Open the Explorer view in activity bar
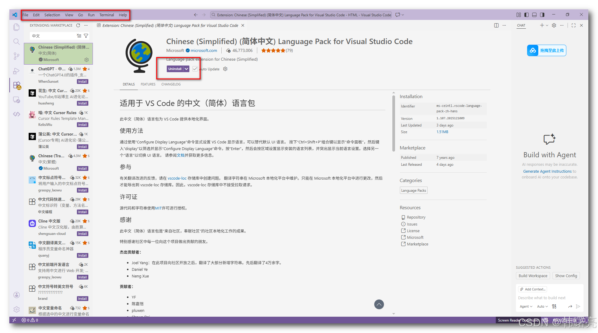The width and height of the screenshot is (598, 333). [x=17, y=27]
